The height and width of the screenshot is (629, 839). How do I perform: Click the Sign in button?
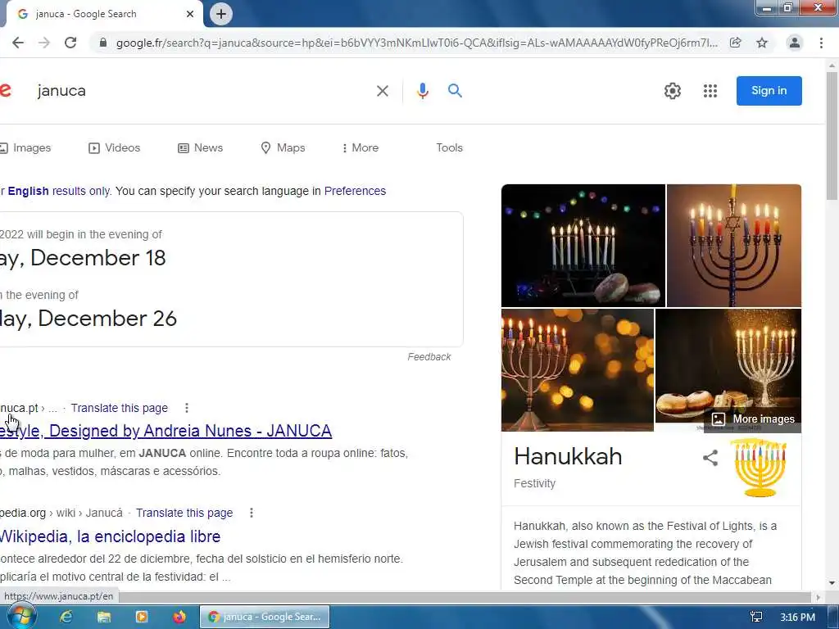pos(769,91)
